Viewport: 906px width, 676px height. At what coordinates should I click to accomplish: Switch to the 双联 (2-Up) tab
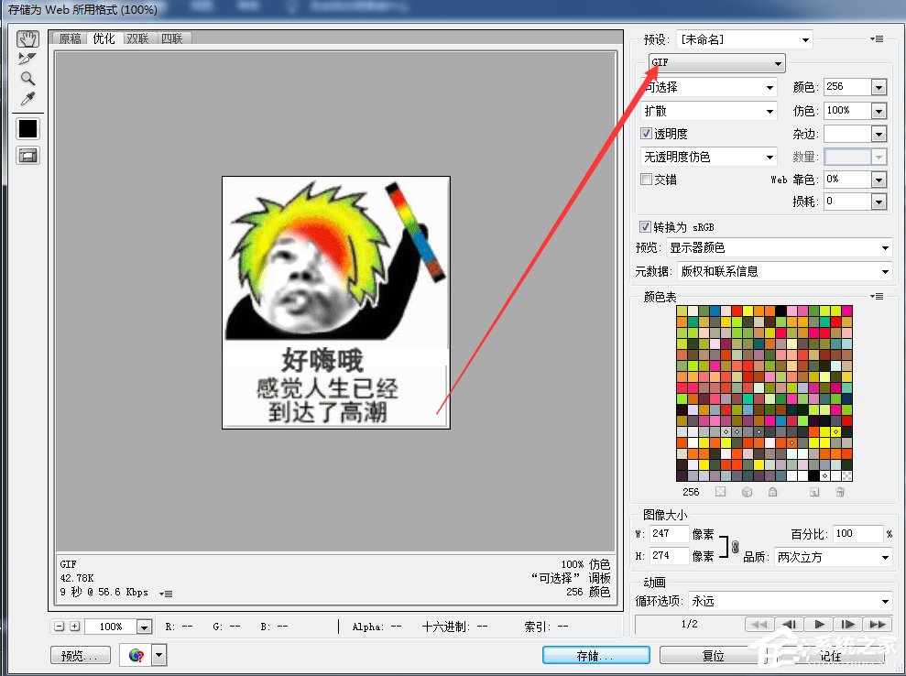[136, 38]
